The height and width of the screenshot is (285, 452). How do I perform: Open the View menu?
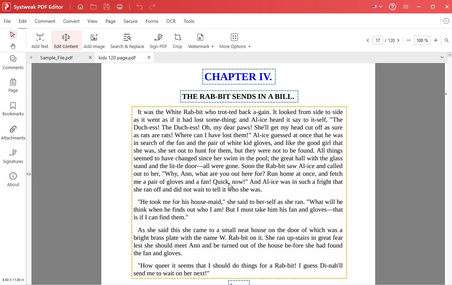pyautogui.click(x=92, y=21)
